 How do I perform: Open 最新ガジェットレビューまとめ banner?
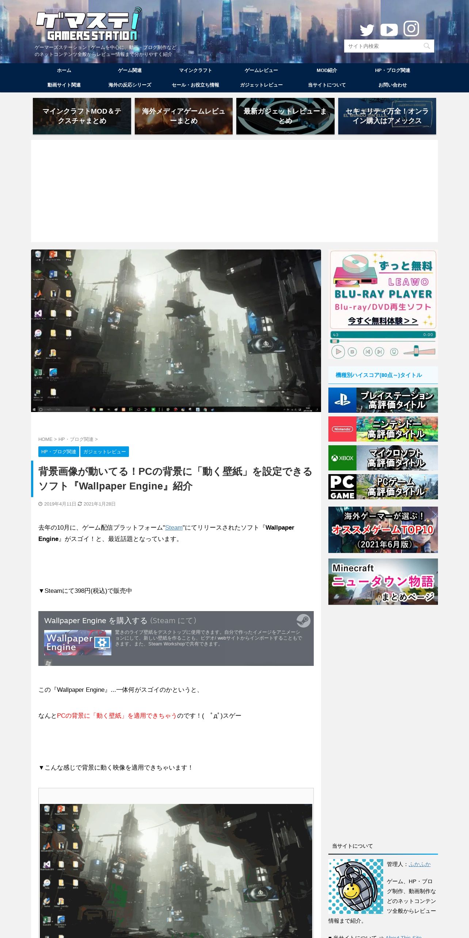tap(285, 116)
